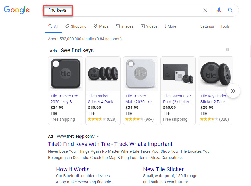Open the Images results tab

click(124, 26)
